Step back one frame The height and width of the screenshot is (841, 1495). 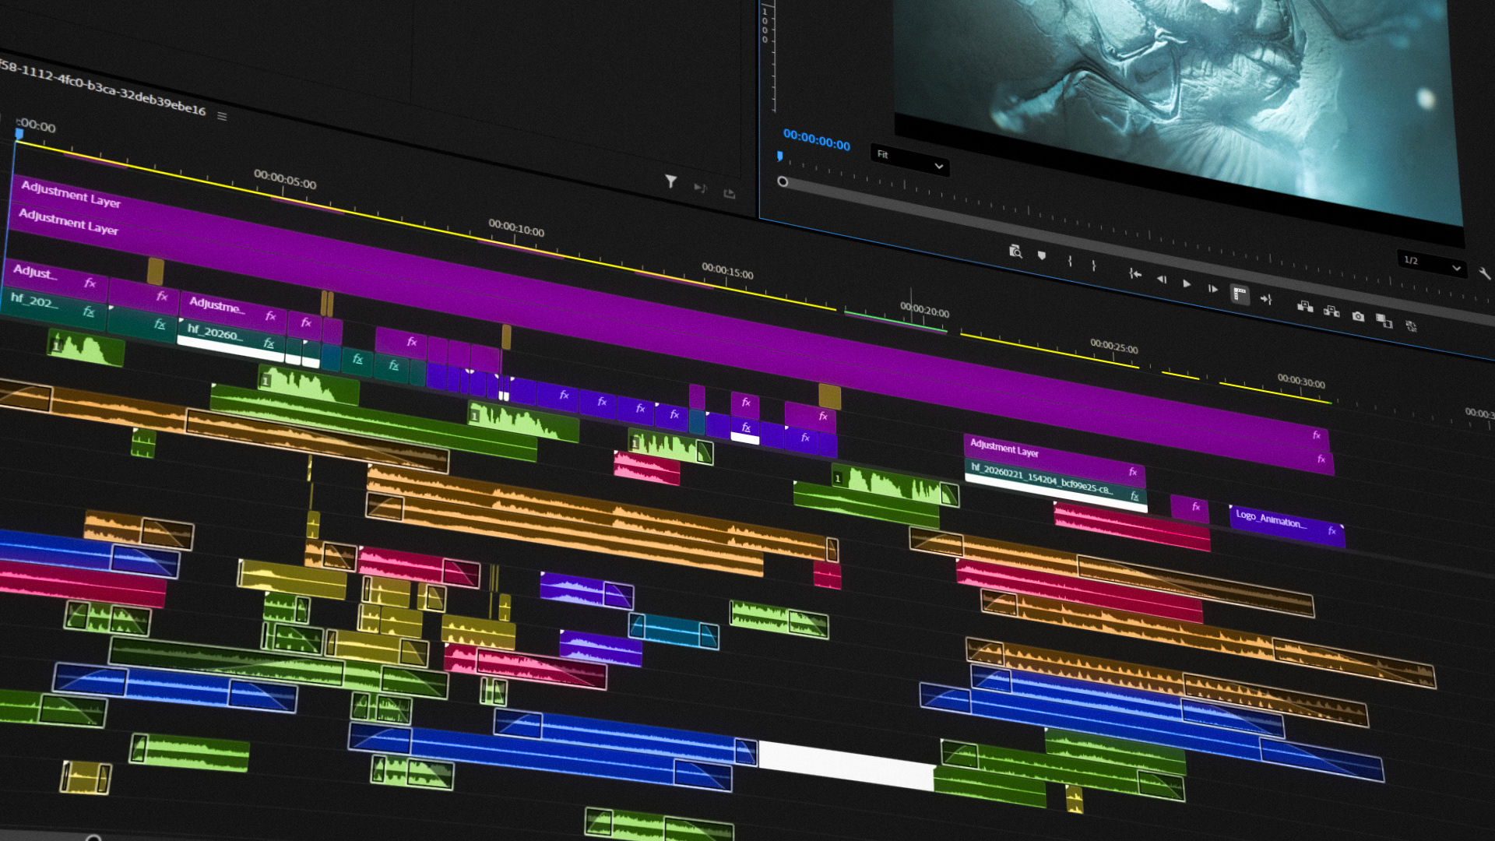[x=1161, y=279]
